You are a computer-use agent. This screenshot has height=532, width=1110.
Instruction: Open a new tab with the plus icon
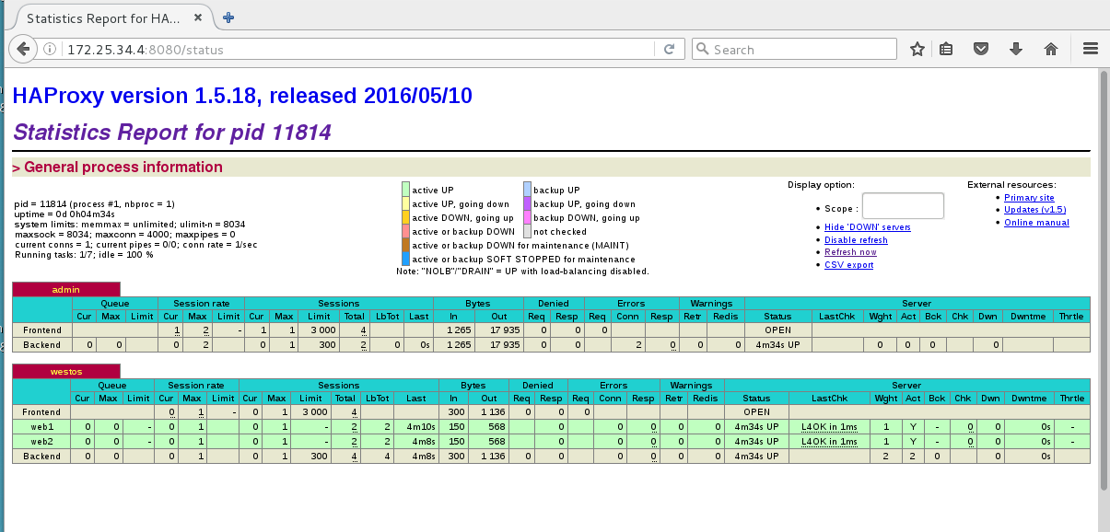228,17
